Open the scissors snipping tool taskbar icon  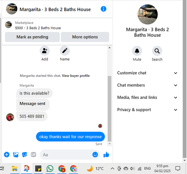pos(27,168)
